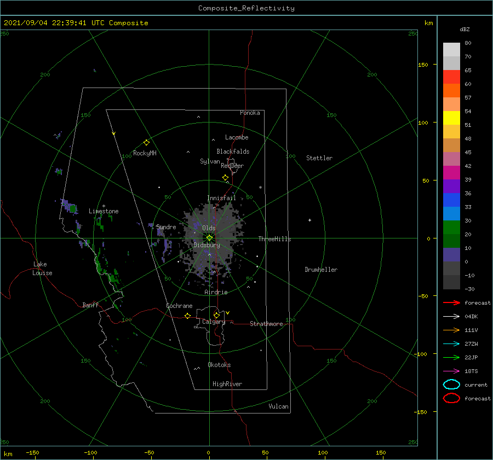Select the orange 111V arrow icon

point(451,330)
